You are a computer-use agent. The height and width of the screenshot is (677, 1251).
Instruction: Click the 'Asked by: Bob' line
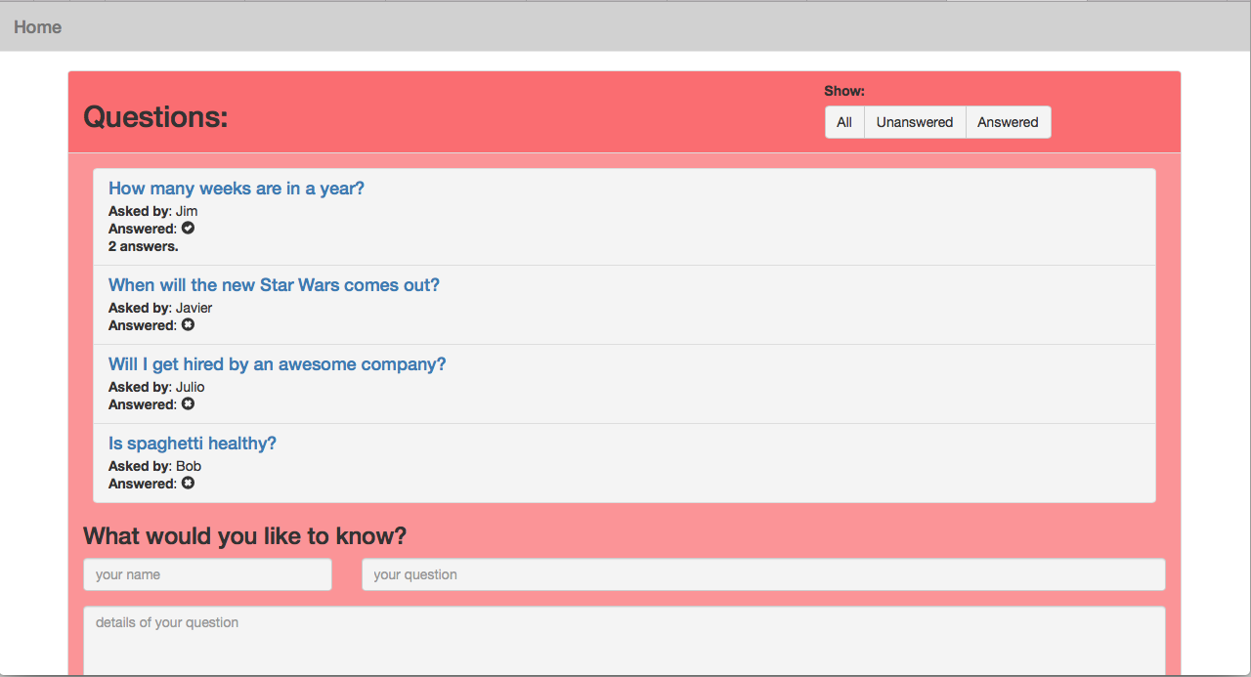pyautogui.click(x=154, y=466)
